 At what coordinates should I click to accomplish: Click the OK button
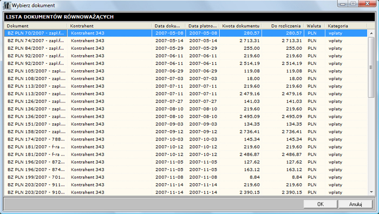(321, 204)
